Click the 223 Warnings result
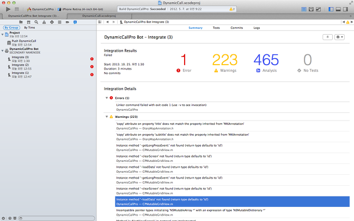This screenshot has height=221, width=354. [225, 63]
